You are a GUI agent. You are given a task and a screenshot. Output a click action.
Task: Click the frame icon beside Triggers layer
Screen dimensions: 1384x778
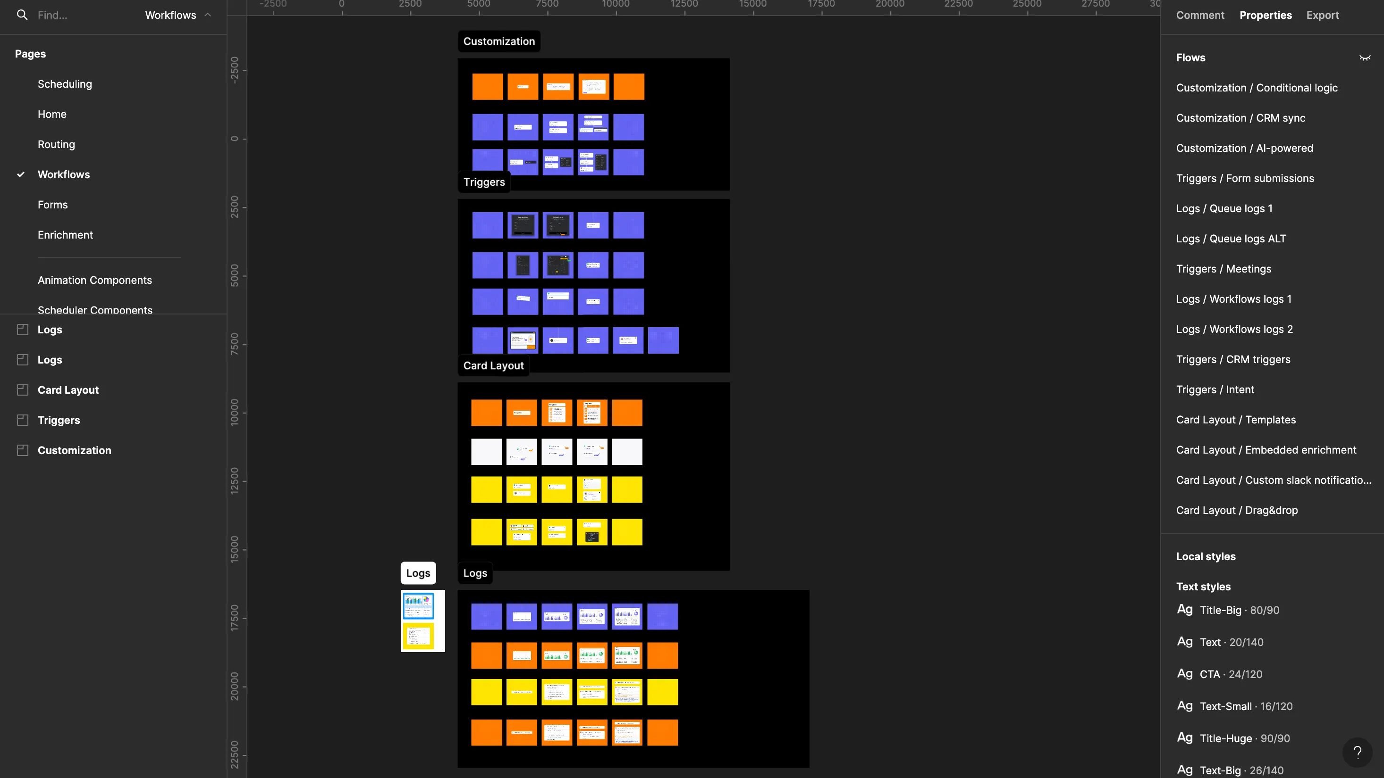point(23,420)
